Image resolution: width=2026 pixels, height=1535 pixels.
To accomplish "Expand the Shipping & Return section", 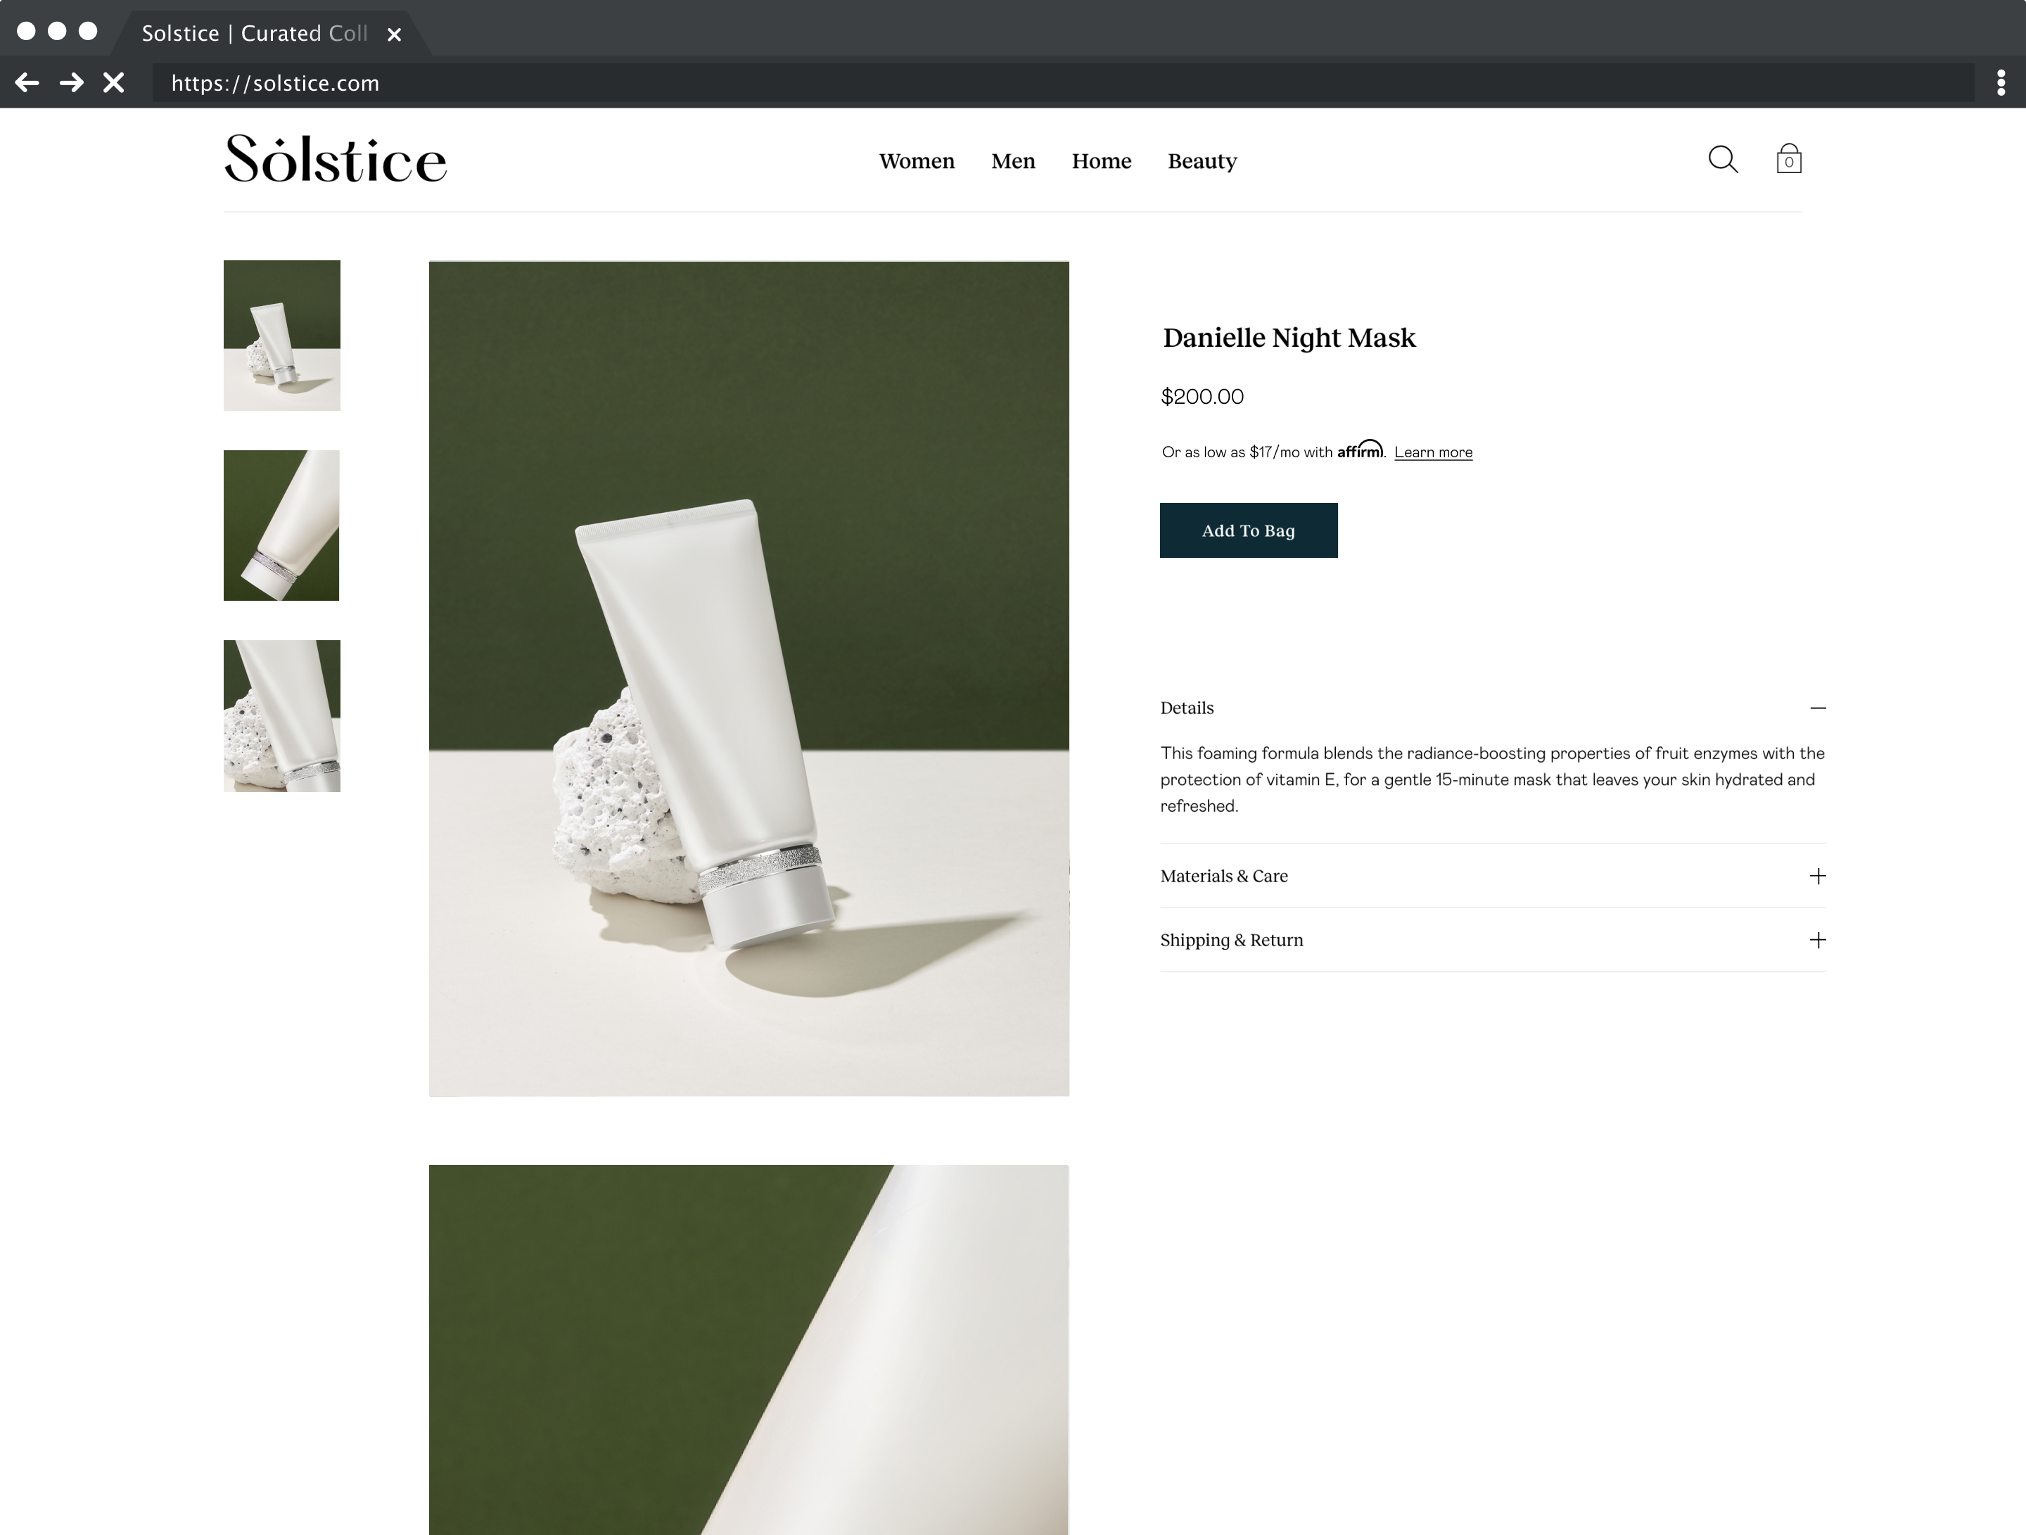I will pyautogui.click(x=1493, y=940).
